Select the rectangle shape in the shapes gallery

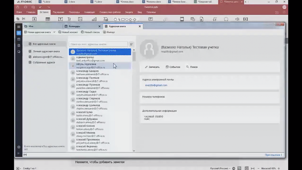[123, 19]
